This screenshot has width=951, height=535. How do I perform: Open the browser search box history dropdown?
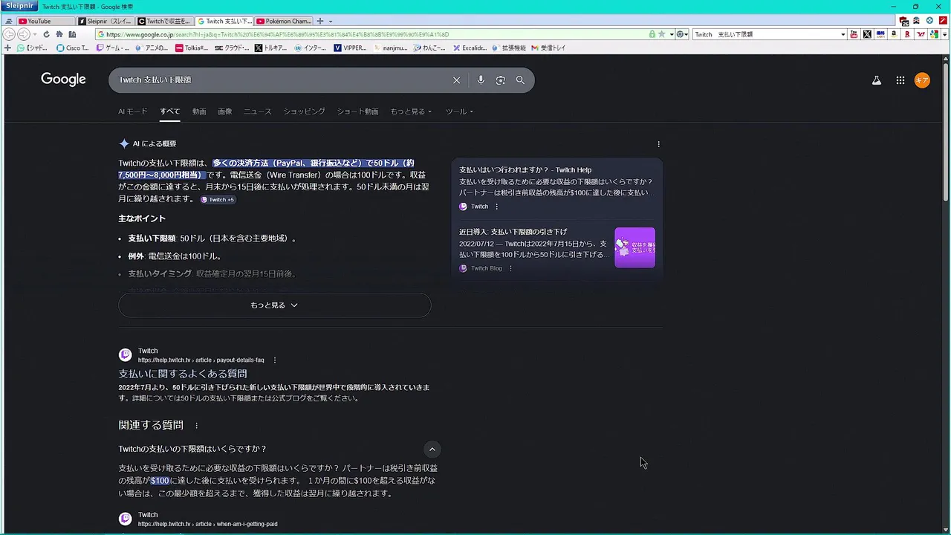(843, 34)
